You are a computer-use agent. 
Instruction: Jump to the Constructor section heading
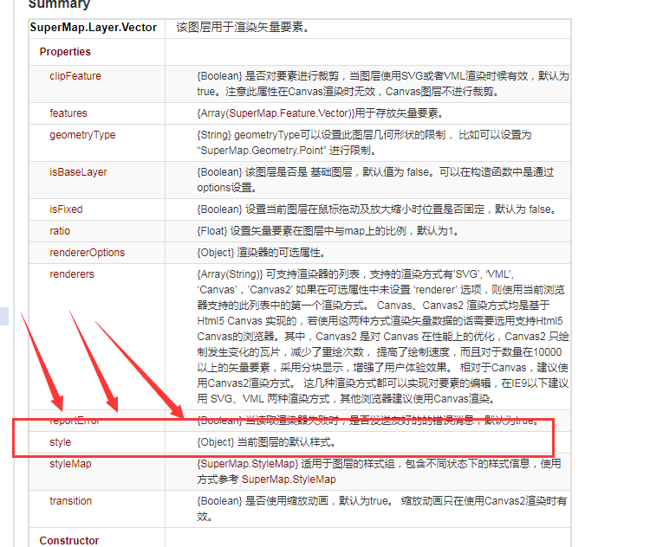tap(69, 541)
